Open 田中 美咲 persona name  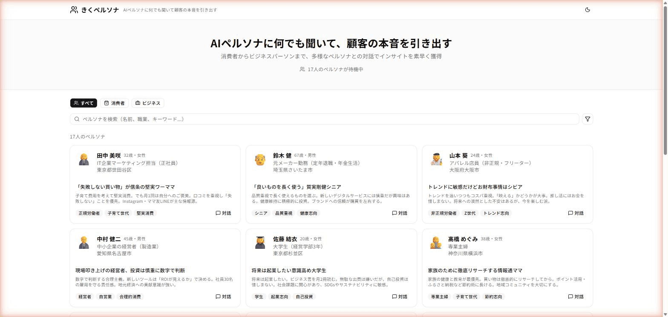click(109, 156)
